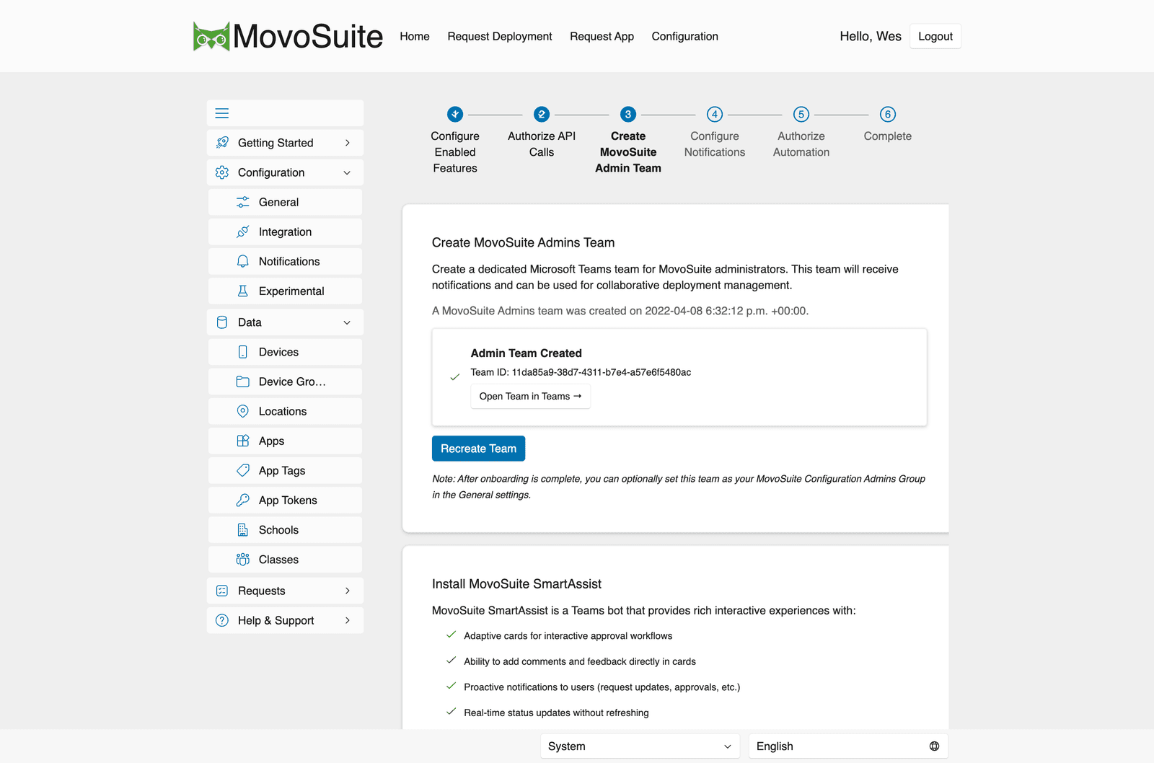Click the step 4 circle
The width and height of the screenshot is (1154, 763).
tap(715, 114)
